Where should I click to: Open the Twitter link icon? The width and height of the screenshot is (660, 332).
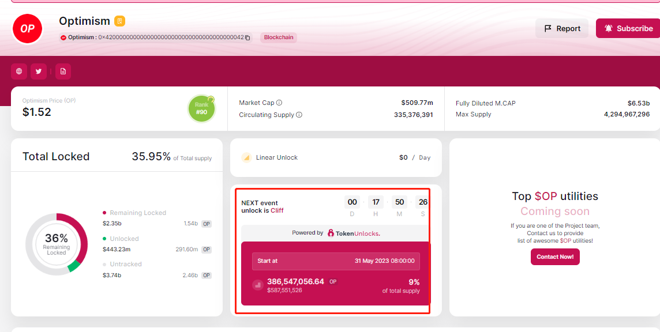39,71
